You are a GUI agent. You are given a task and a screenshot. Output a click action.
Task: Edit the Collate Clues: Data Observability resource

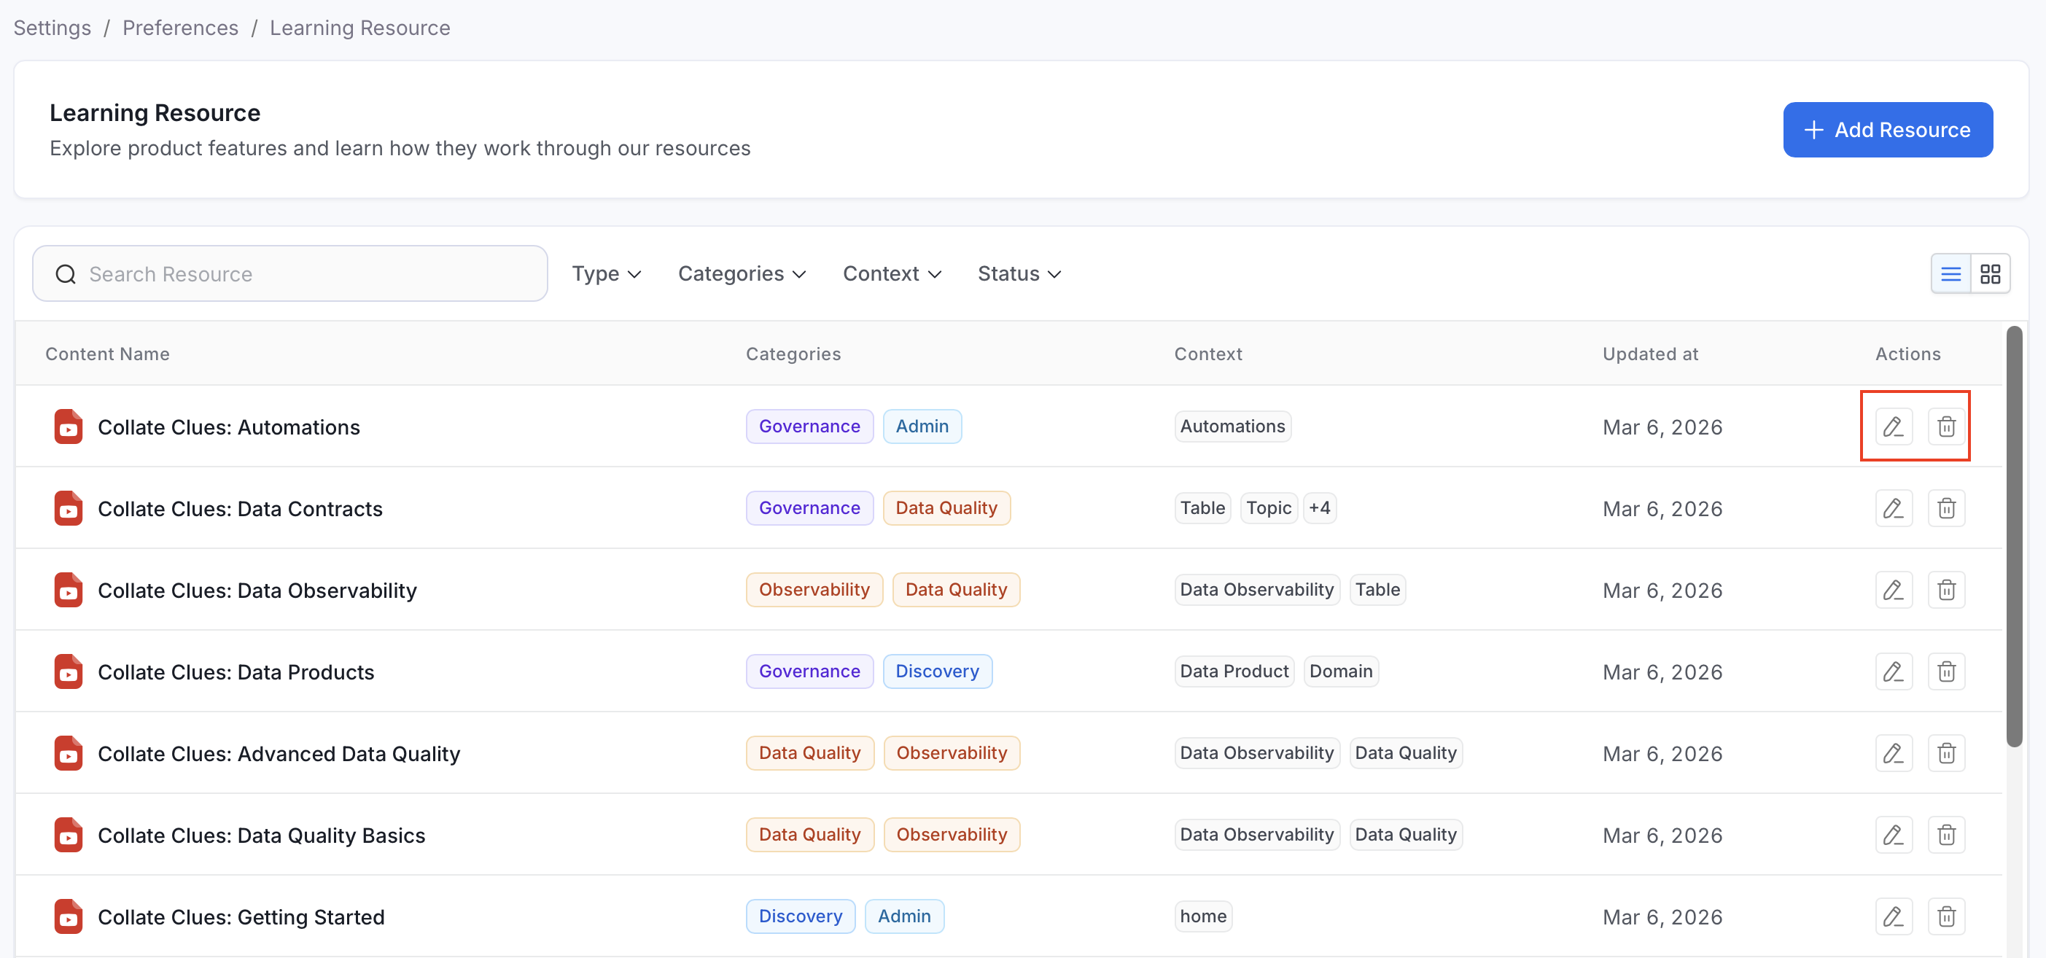tap(1894, 591)
